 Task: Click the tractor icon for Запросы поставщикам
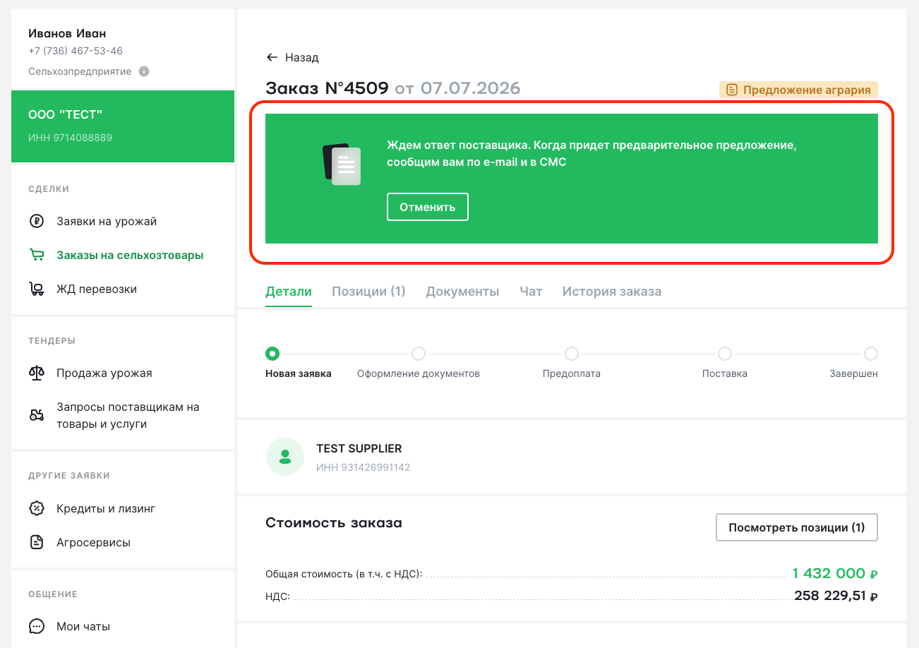point(37,415)
